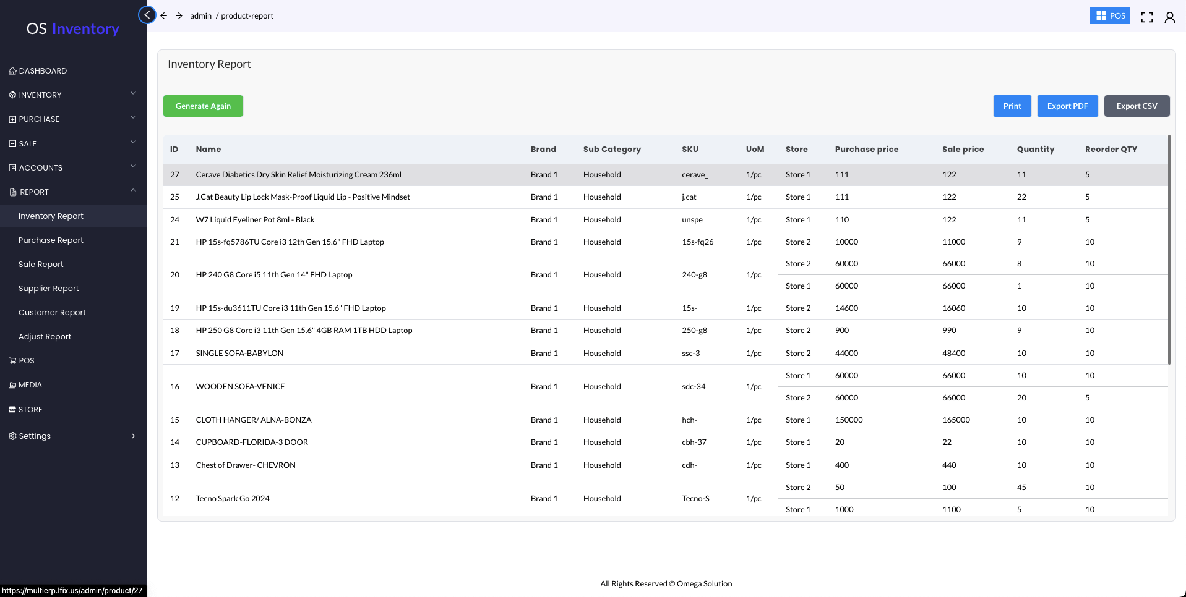The height and width of the screenshot is (597, 1186).
Task: Click the browser-style back arrow icon
Action: coord(164,15)
